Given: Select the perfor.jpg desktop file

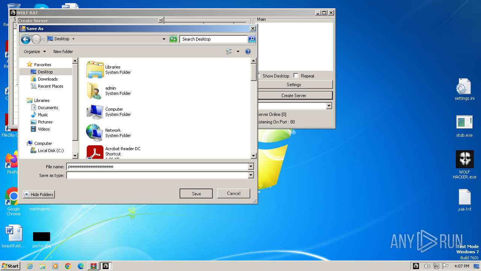Looking at the screenshot, I should pyautogui.click(x=41, y=239).
